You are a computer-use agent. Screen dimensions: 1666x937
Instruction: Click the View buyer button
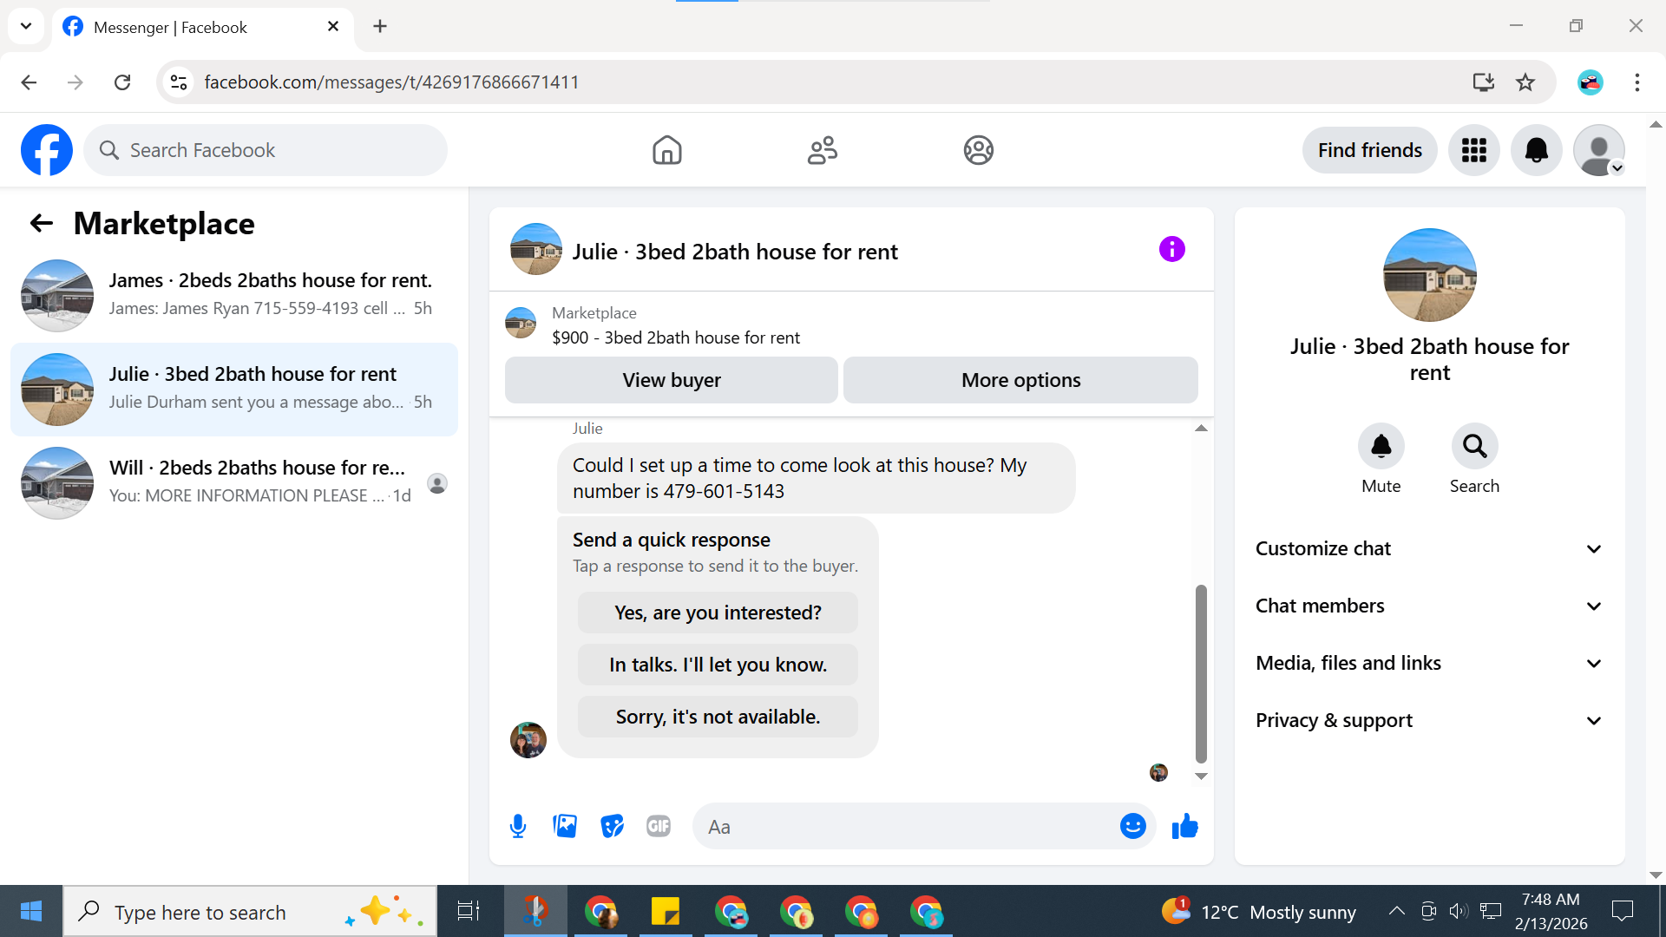point(671,380)
